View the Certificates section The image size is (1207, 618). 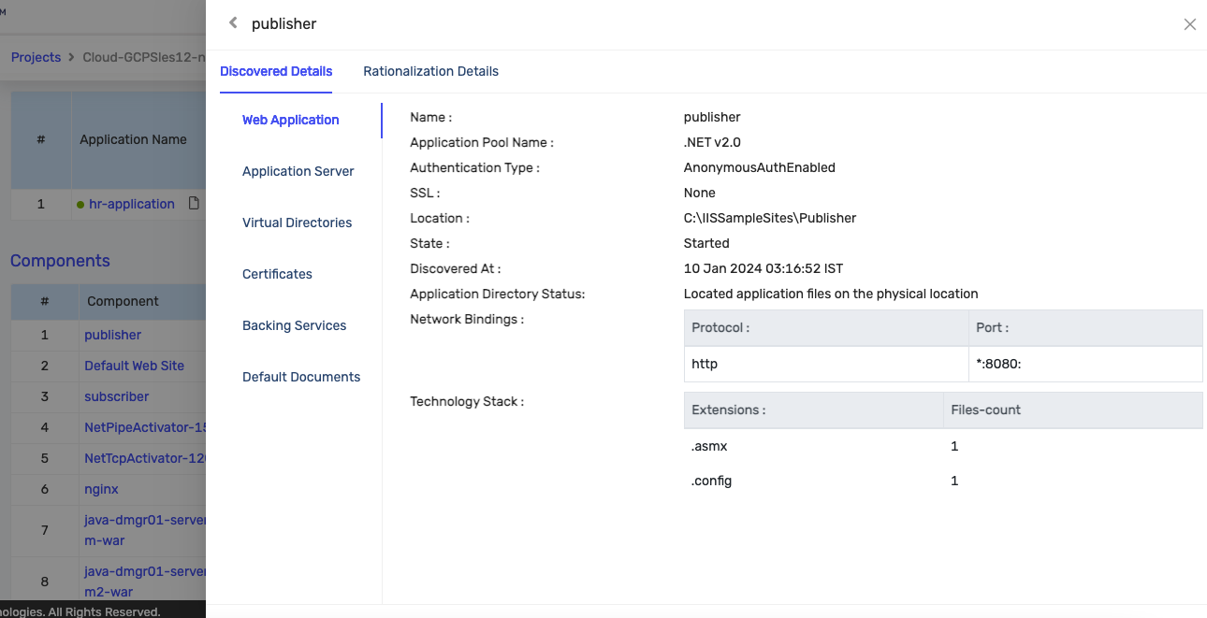[277, 274]
